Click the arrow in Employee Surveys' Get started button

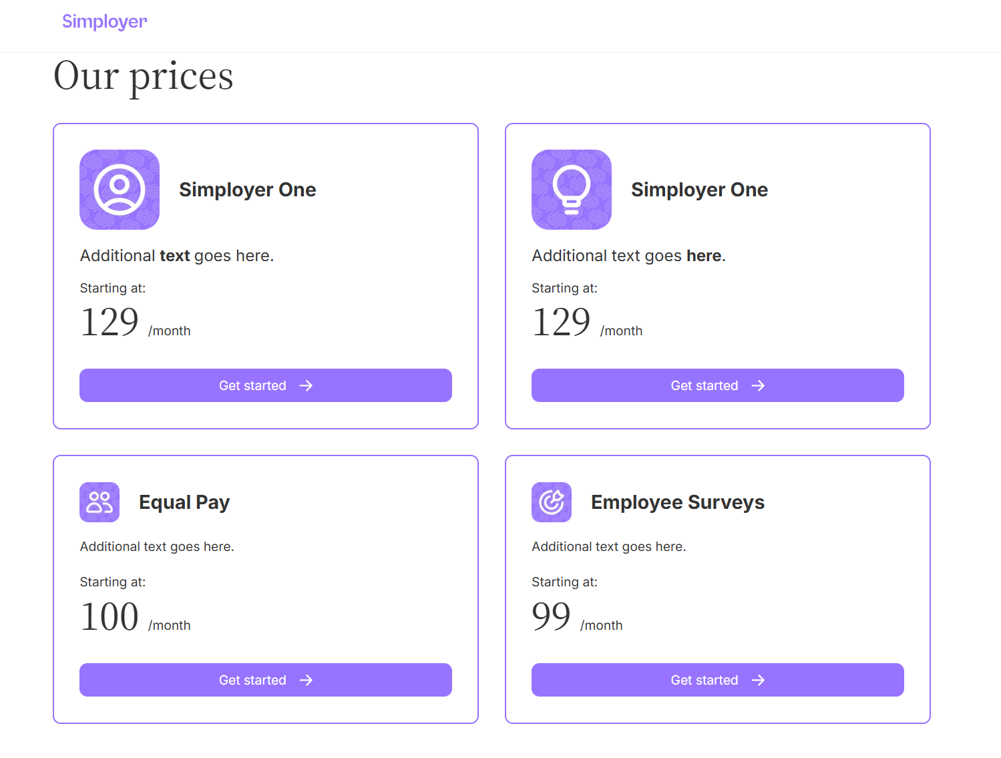click(x=758, y=680)
